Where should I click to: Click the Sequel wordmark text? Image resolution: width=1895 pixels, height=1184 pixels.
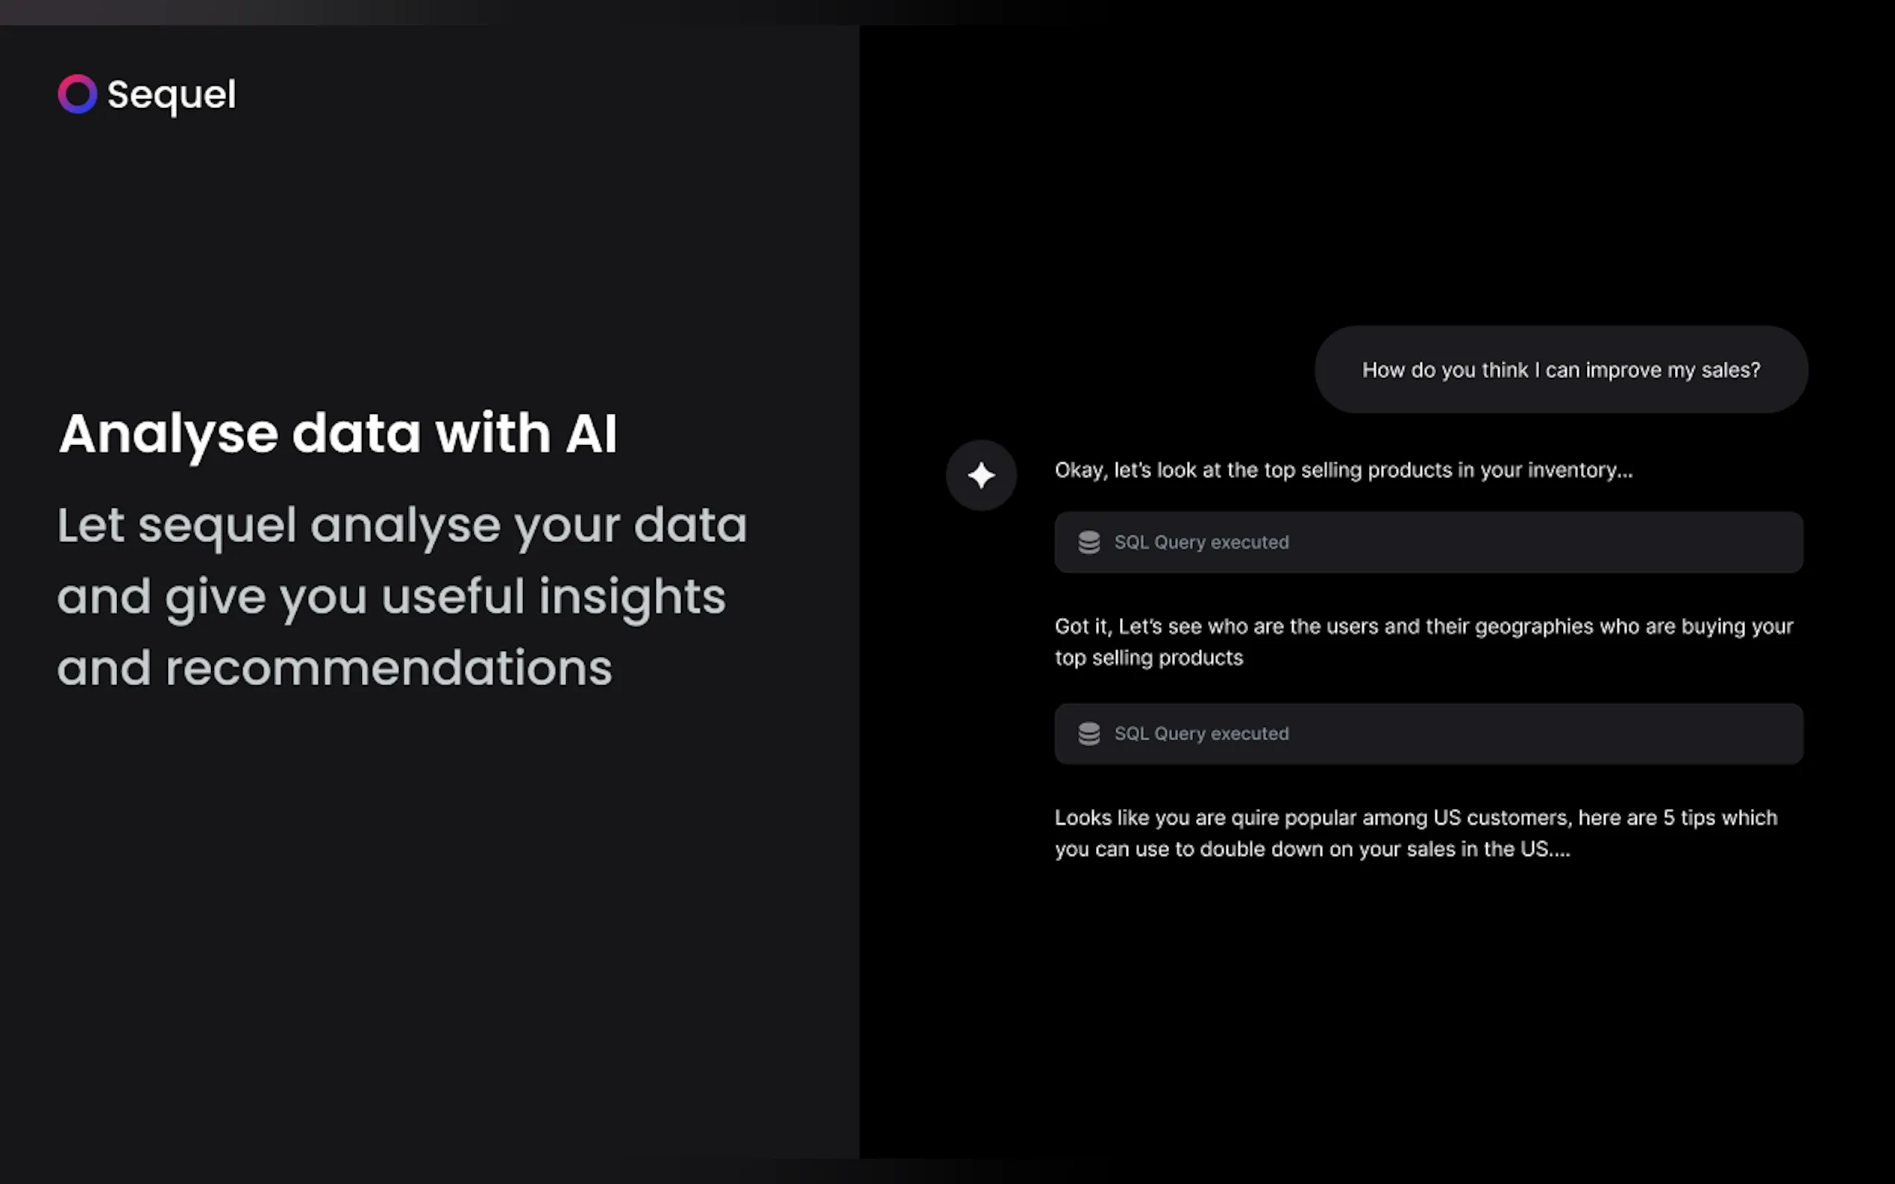[x=171, y=95]
